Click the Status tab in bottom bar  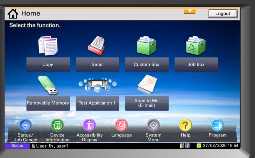pos(17,146)
